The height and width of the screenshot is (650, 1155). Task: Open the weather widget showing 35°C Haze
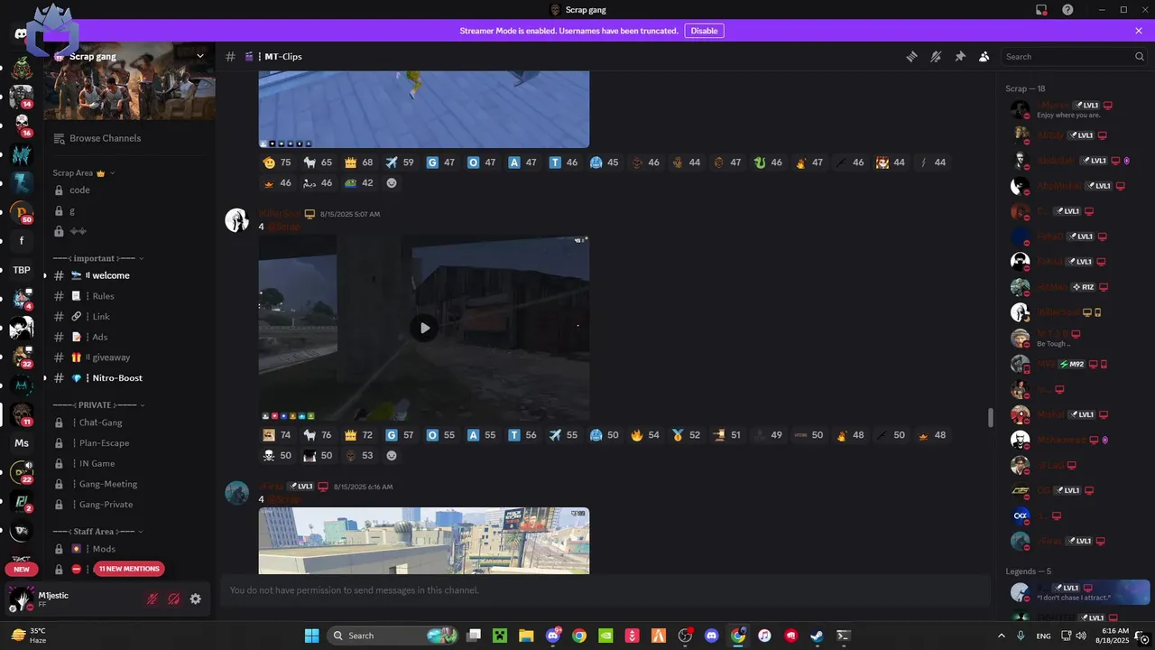coord(29,636)
